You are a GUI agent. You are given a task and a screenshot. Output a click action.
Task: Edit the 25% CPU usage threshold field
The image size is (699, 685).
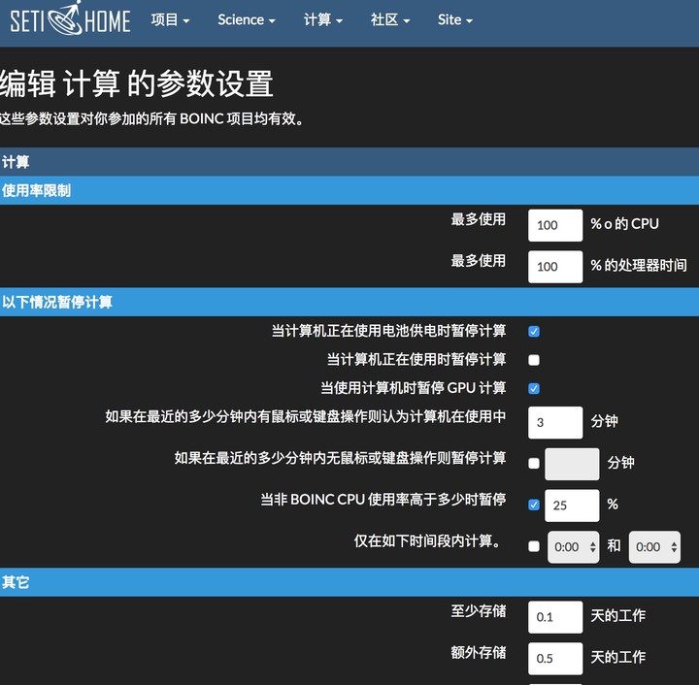pos(572,506)
